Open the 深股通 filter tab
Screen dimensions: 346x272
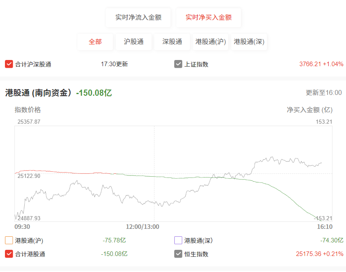pyautogui.click(x=172, y=42)
